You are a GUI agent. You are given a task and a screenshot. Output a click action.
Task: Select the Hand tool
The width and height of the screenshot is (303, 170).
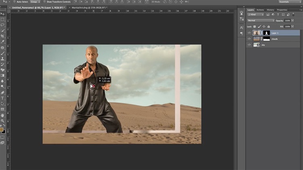click(2, 115)
